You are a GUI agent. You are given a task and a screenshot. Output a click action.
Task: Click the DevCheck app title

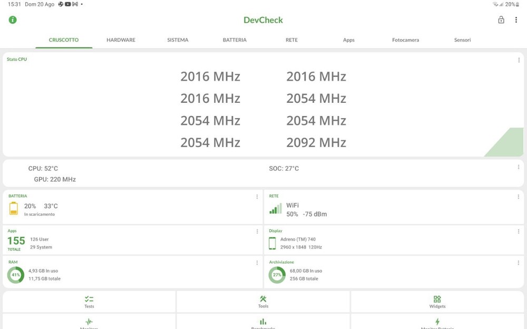(x=263, y=20)
